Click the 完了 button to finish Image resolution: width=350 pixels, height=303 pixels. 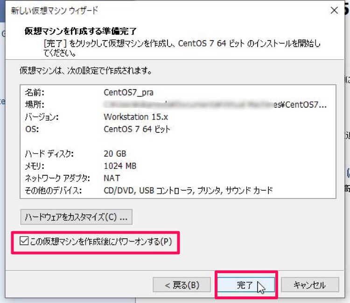point(245,285)
